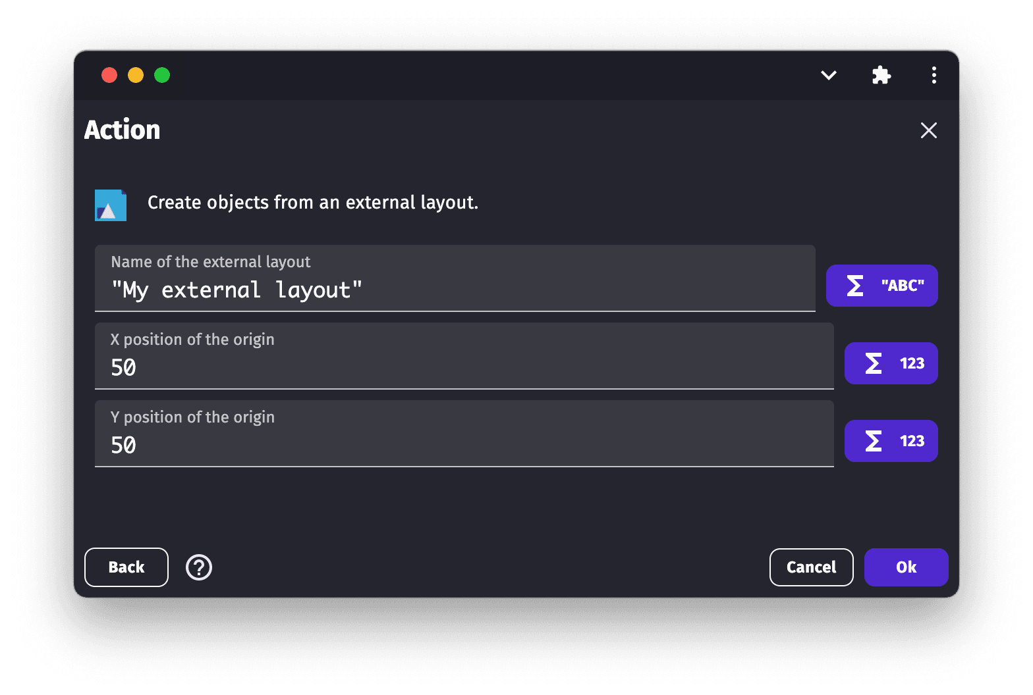1033x695 pixels.
Task: Open the three-dot vertical menu
Action: [934, 76]
